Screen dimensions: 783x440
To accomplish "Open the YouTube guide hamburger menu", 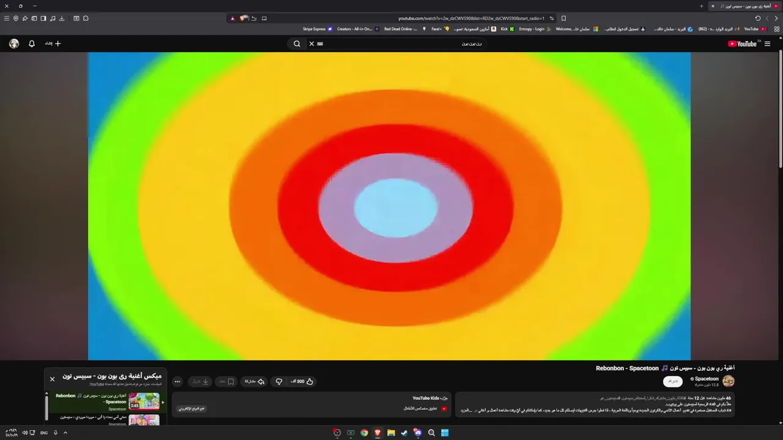I will pos(768,44).
